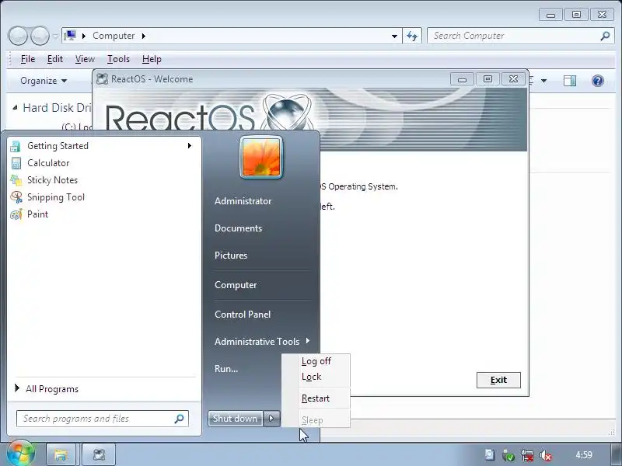Minimize the ReactOS Welcome window
622x466 pixels.
coord(462,79)
